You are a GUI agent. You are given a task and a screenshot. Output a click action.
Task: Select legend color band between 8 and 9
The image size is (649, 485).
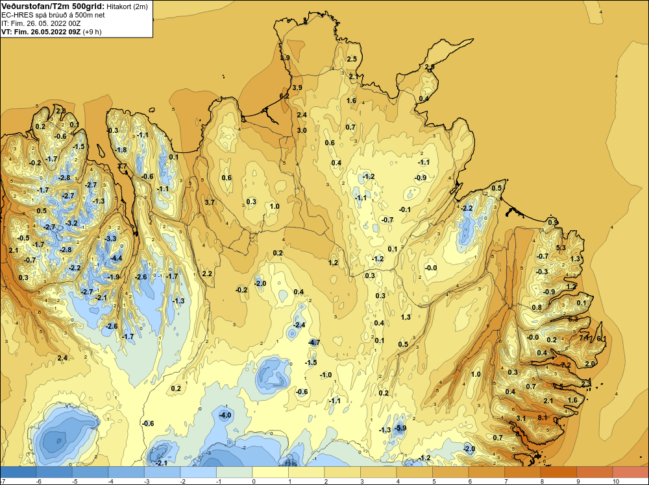pyautogui.click(x=558, y=472)
